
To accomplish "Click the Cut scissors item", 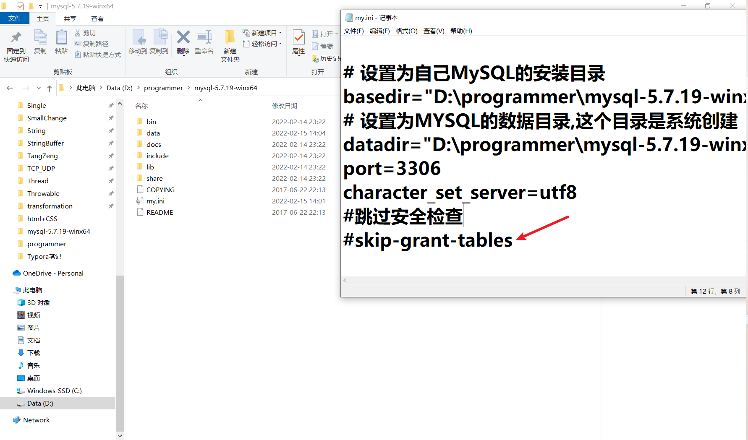I will [x=85, y=33].
